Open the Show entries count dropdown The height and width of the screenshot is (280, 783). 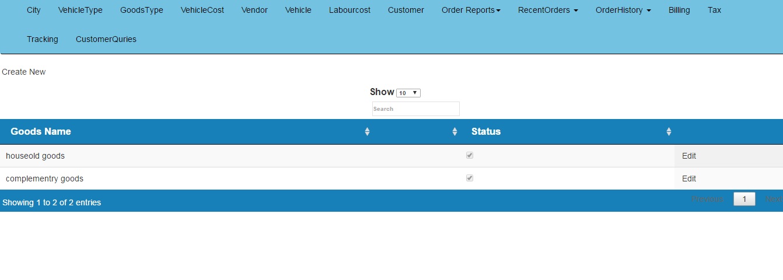[408, 93]
